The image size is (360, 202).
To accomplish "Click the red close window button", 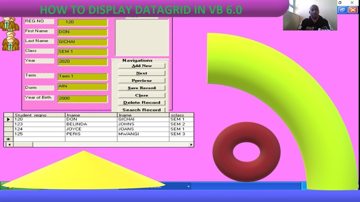I will click(x=353, y=10).
